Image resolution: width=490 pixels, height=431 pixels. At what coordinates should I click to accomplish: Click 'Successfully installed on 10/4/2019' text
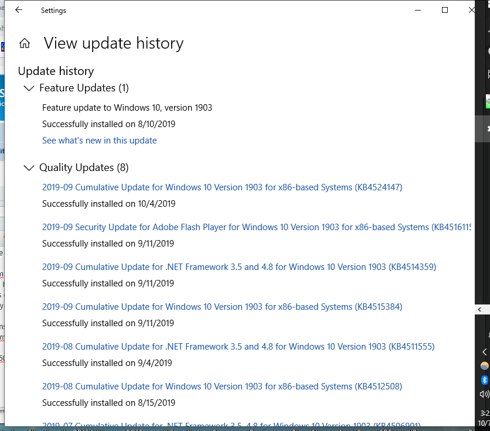pos(109,204)
